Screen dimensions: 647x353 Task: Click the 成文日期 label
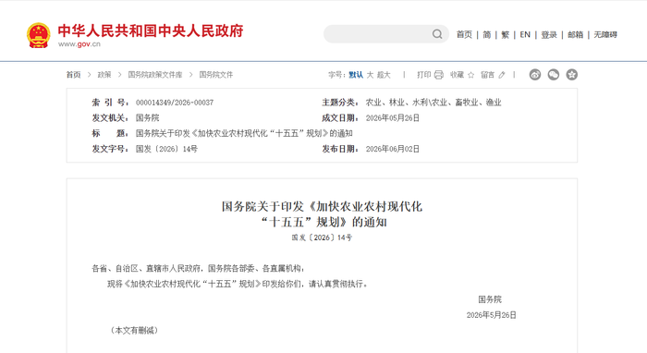pyautogui.click(x=340, y=118)
